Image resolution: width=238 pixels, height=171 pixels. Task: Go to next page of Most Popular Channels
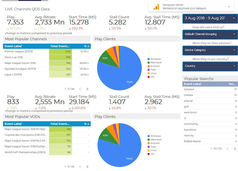click(87, 89)
